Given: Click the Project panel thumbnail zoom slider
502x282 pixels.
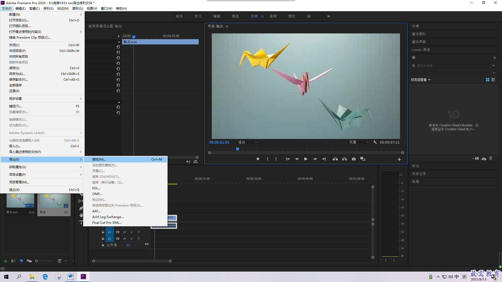Looking at the screenshot, I should pos(44,261).
